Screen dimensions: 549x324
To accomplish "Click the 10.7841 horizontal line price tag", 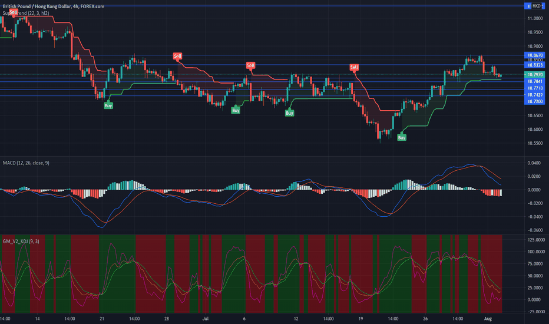I will (x=535, y=81).
